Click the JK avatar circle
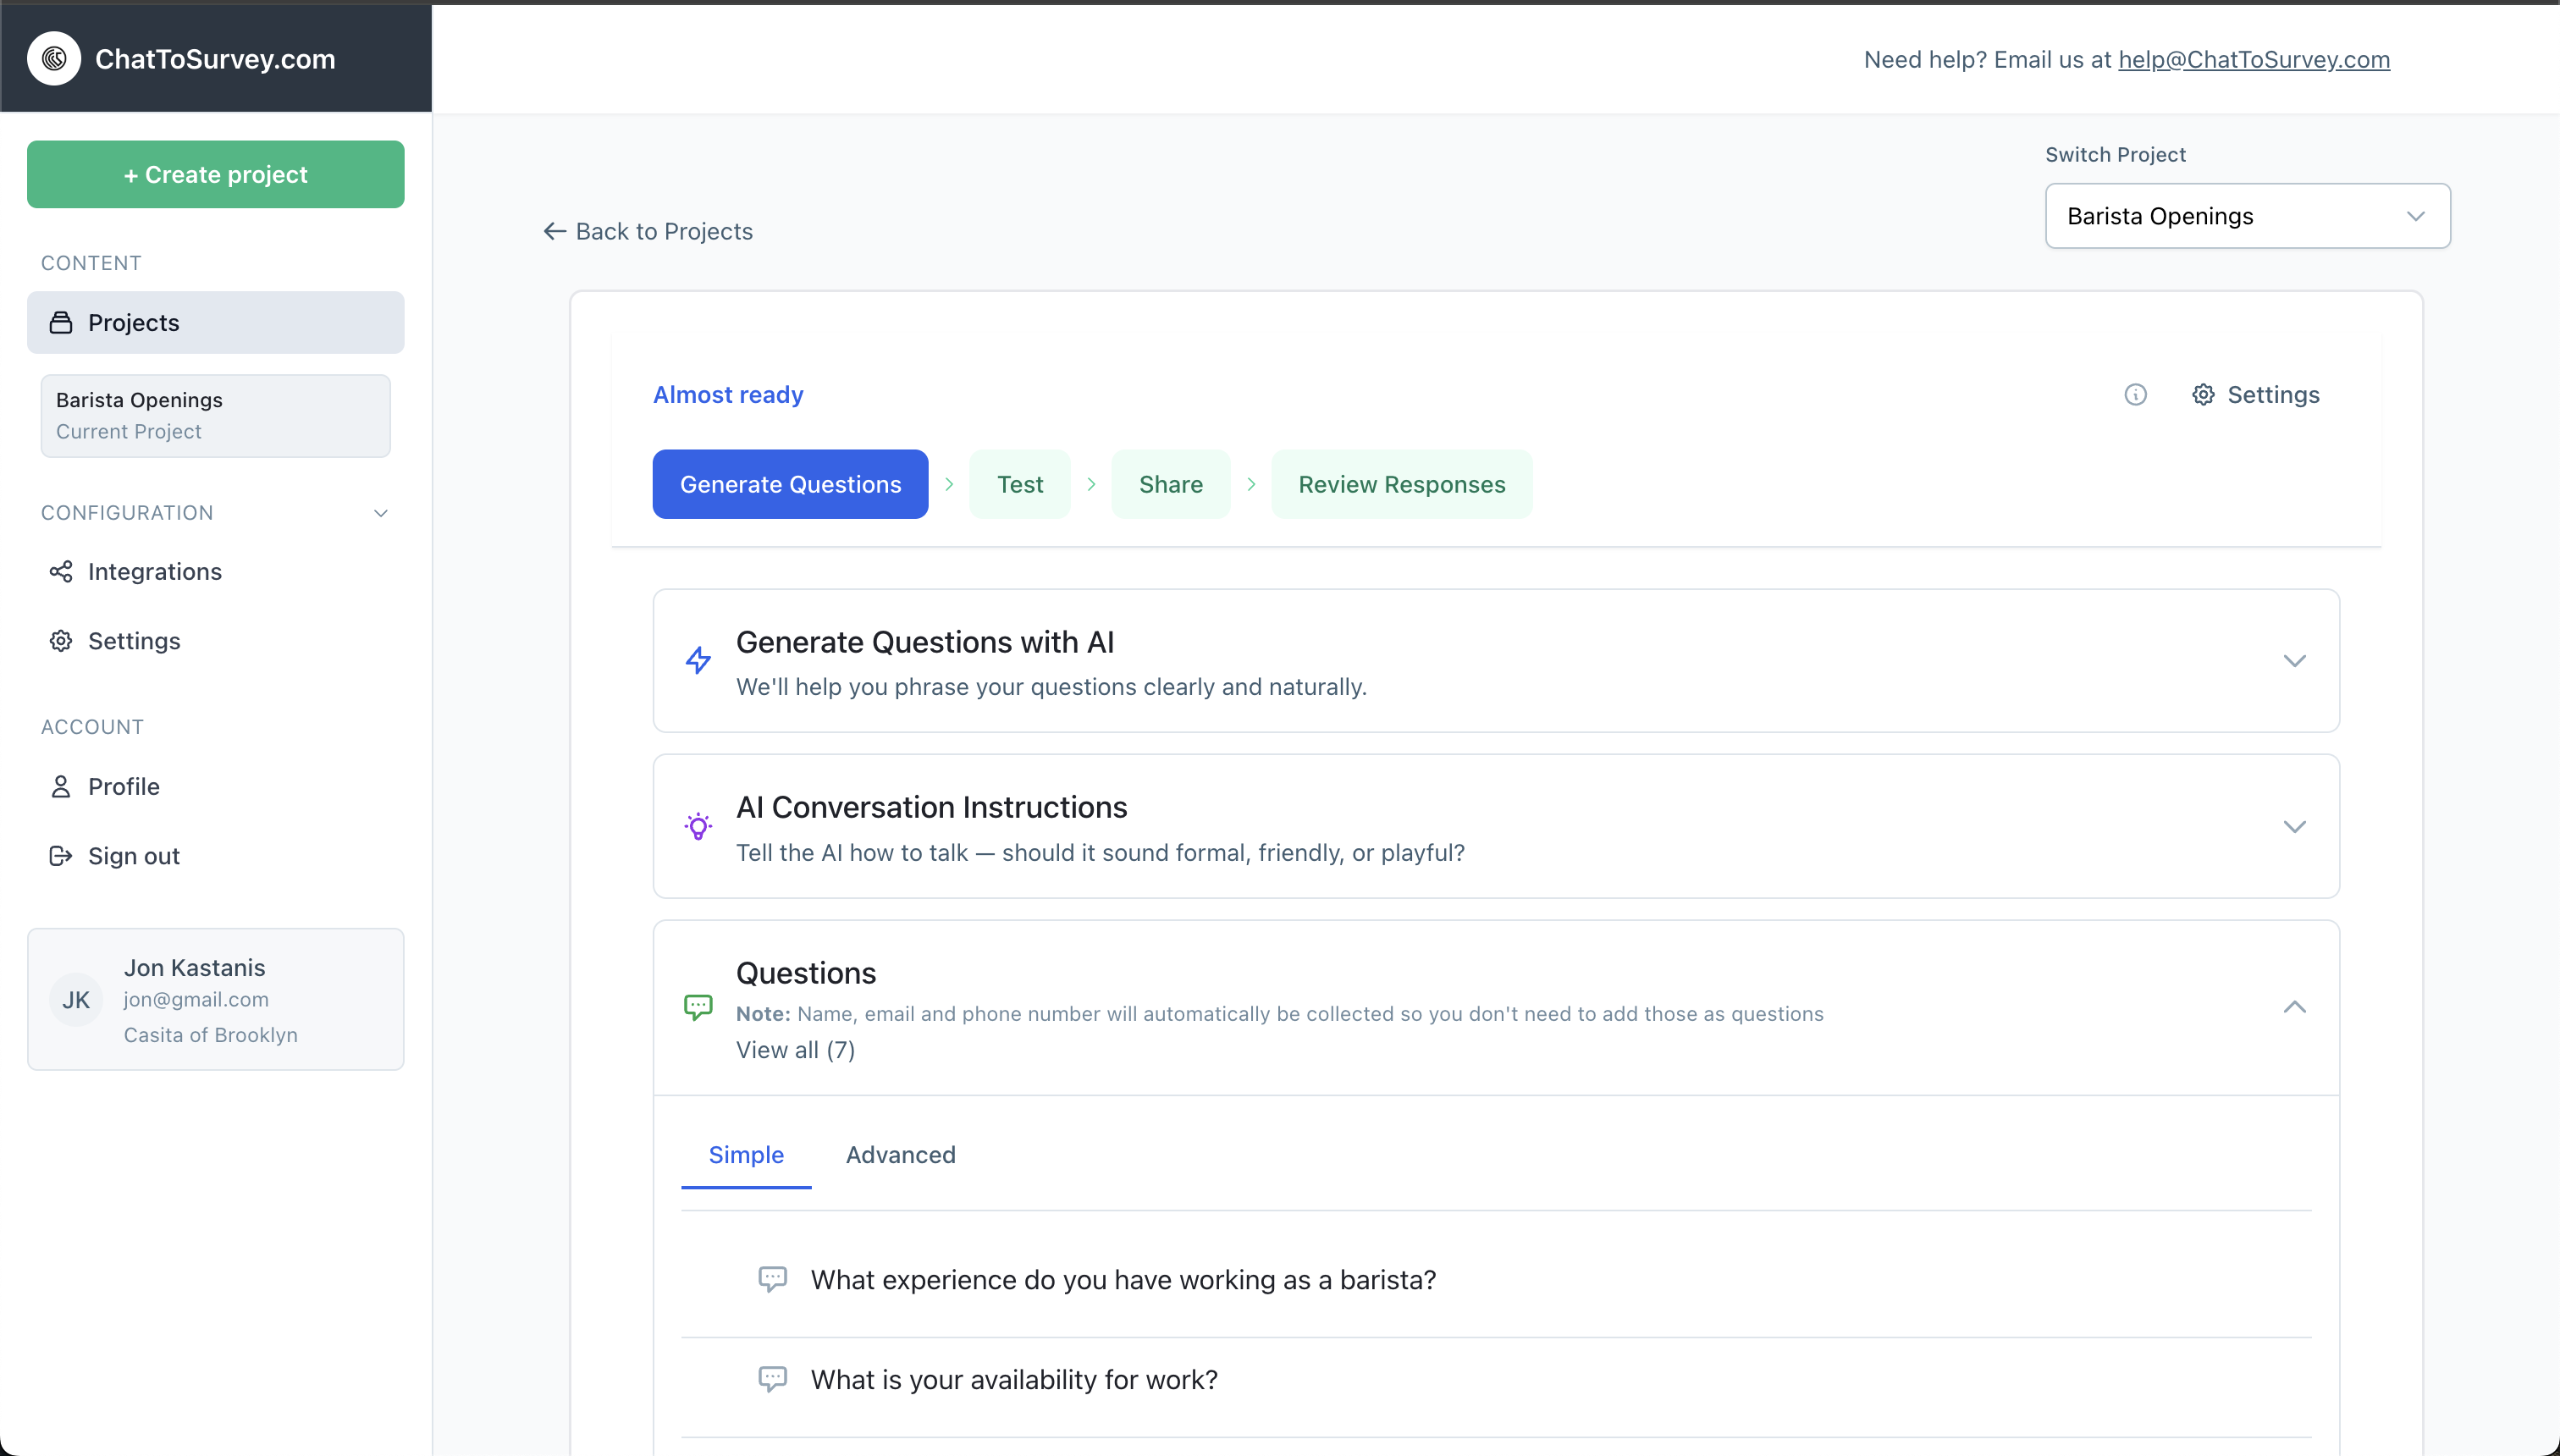 77,999
